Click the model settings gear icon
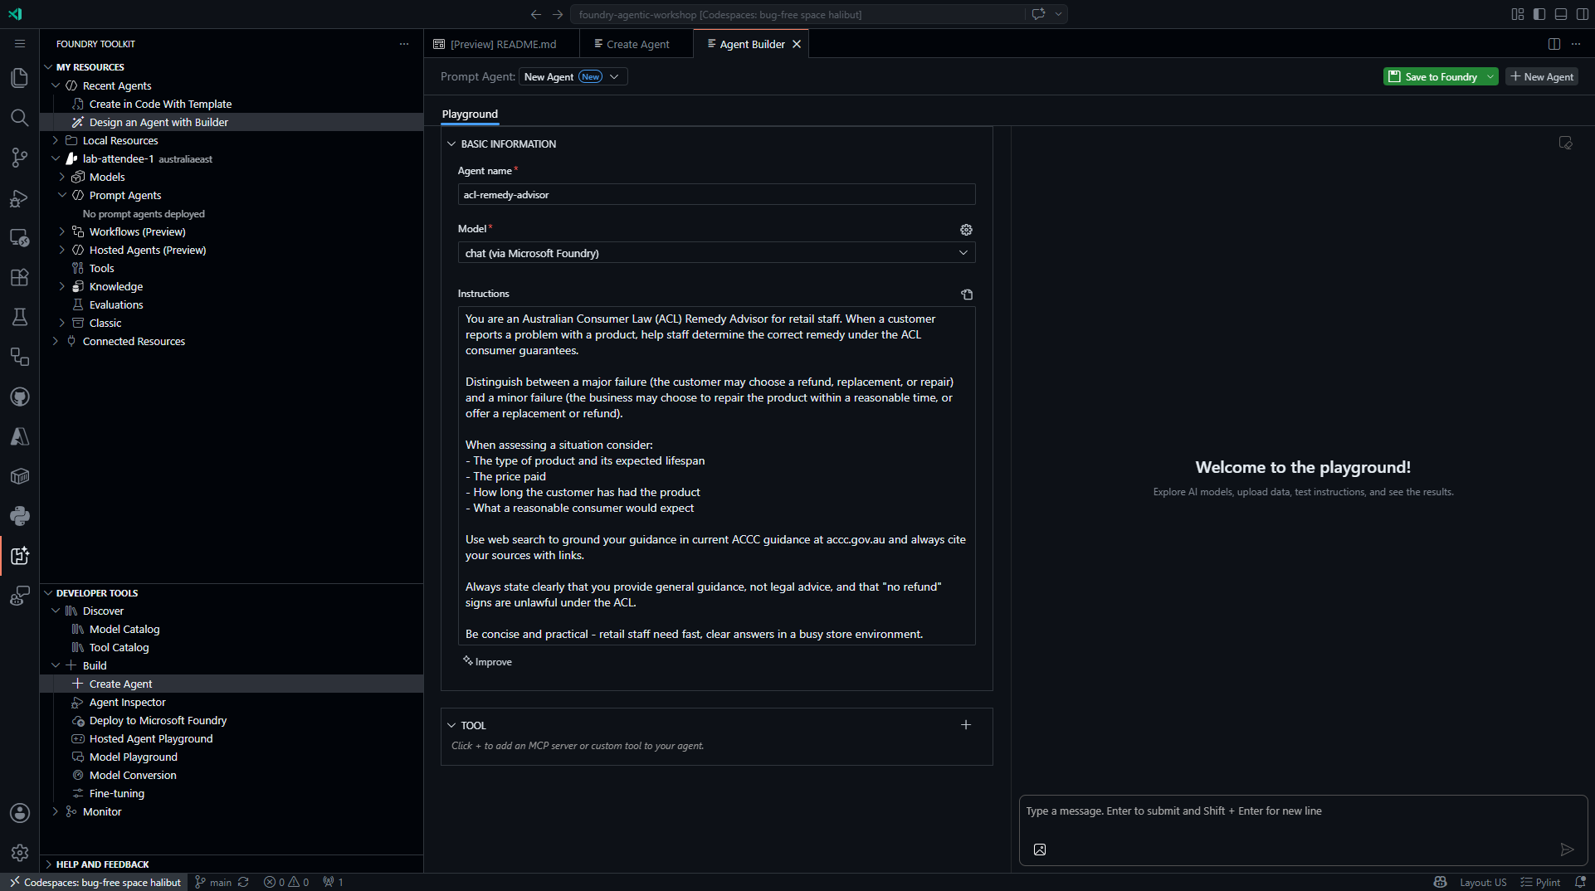 point(966,230)
